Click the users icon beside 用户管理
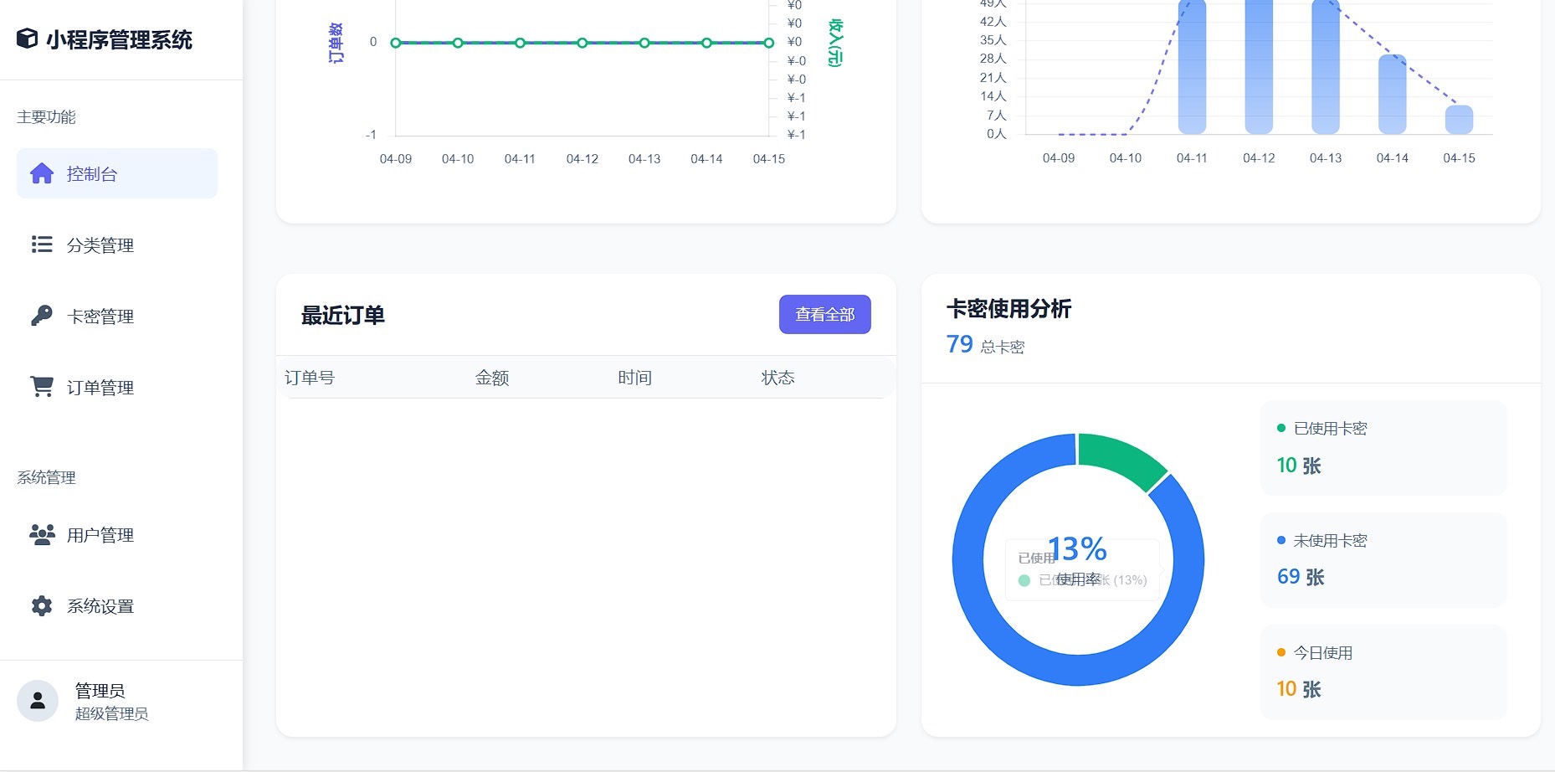This screenshot has height=772, width=1555. tap(42, 534)
